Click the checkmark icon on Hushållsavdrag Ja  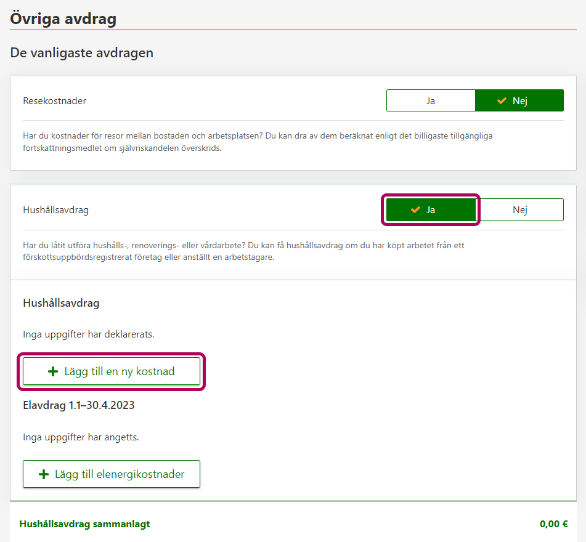pos(415,210)
